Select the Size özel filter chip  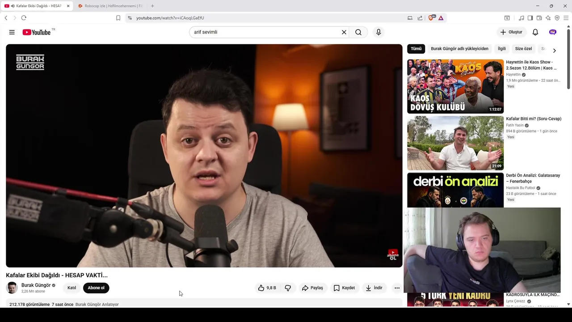pyautogui.click(x=523, y=49)
